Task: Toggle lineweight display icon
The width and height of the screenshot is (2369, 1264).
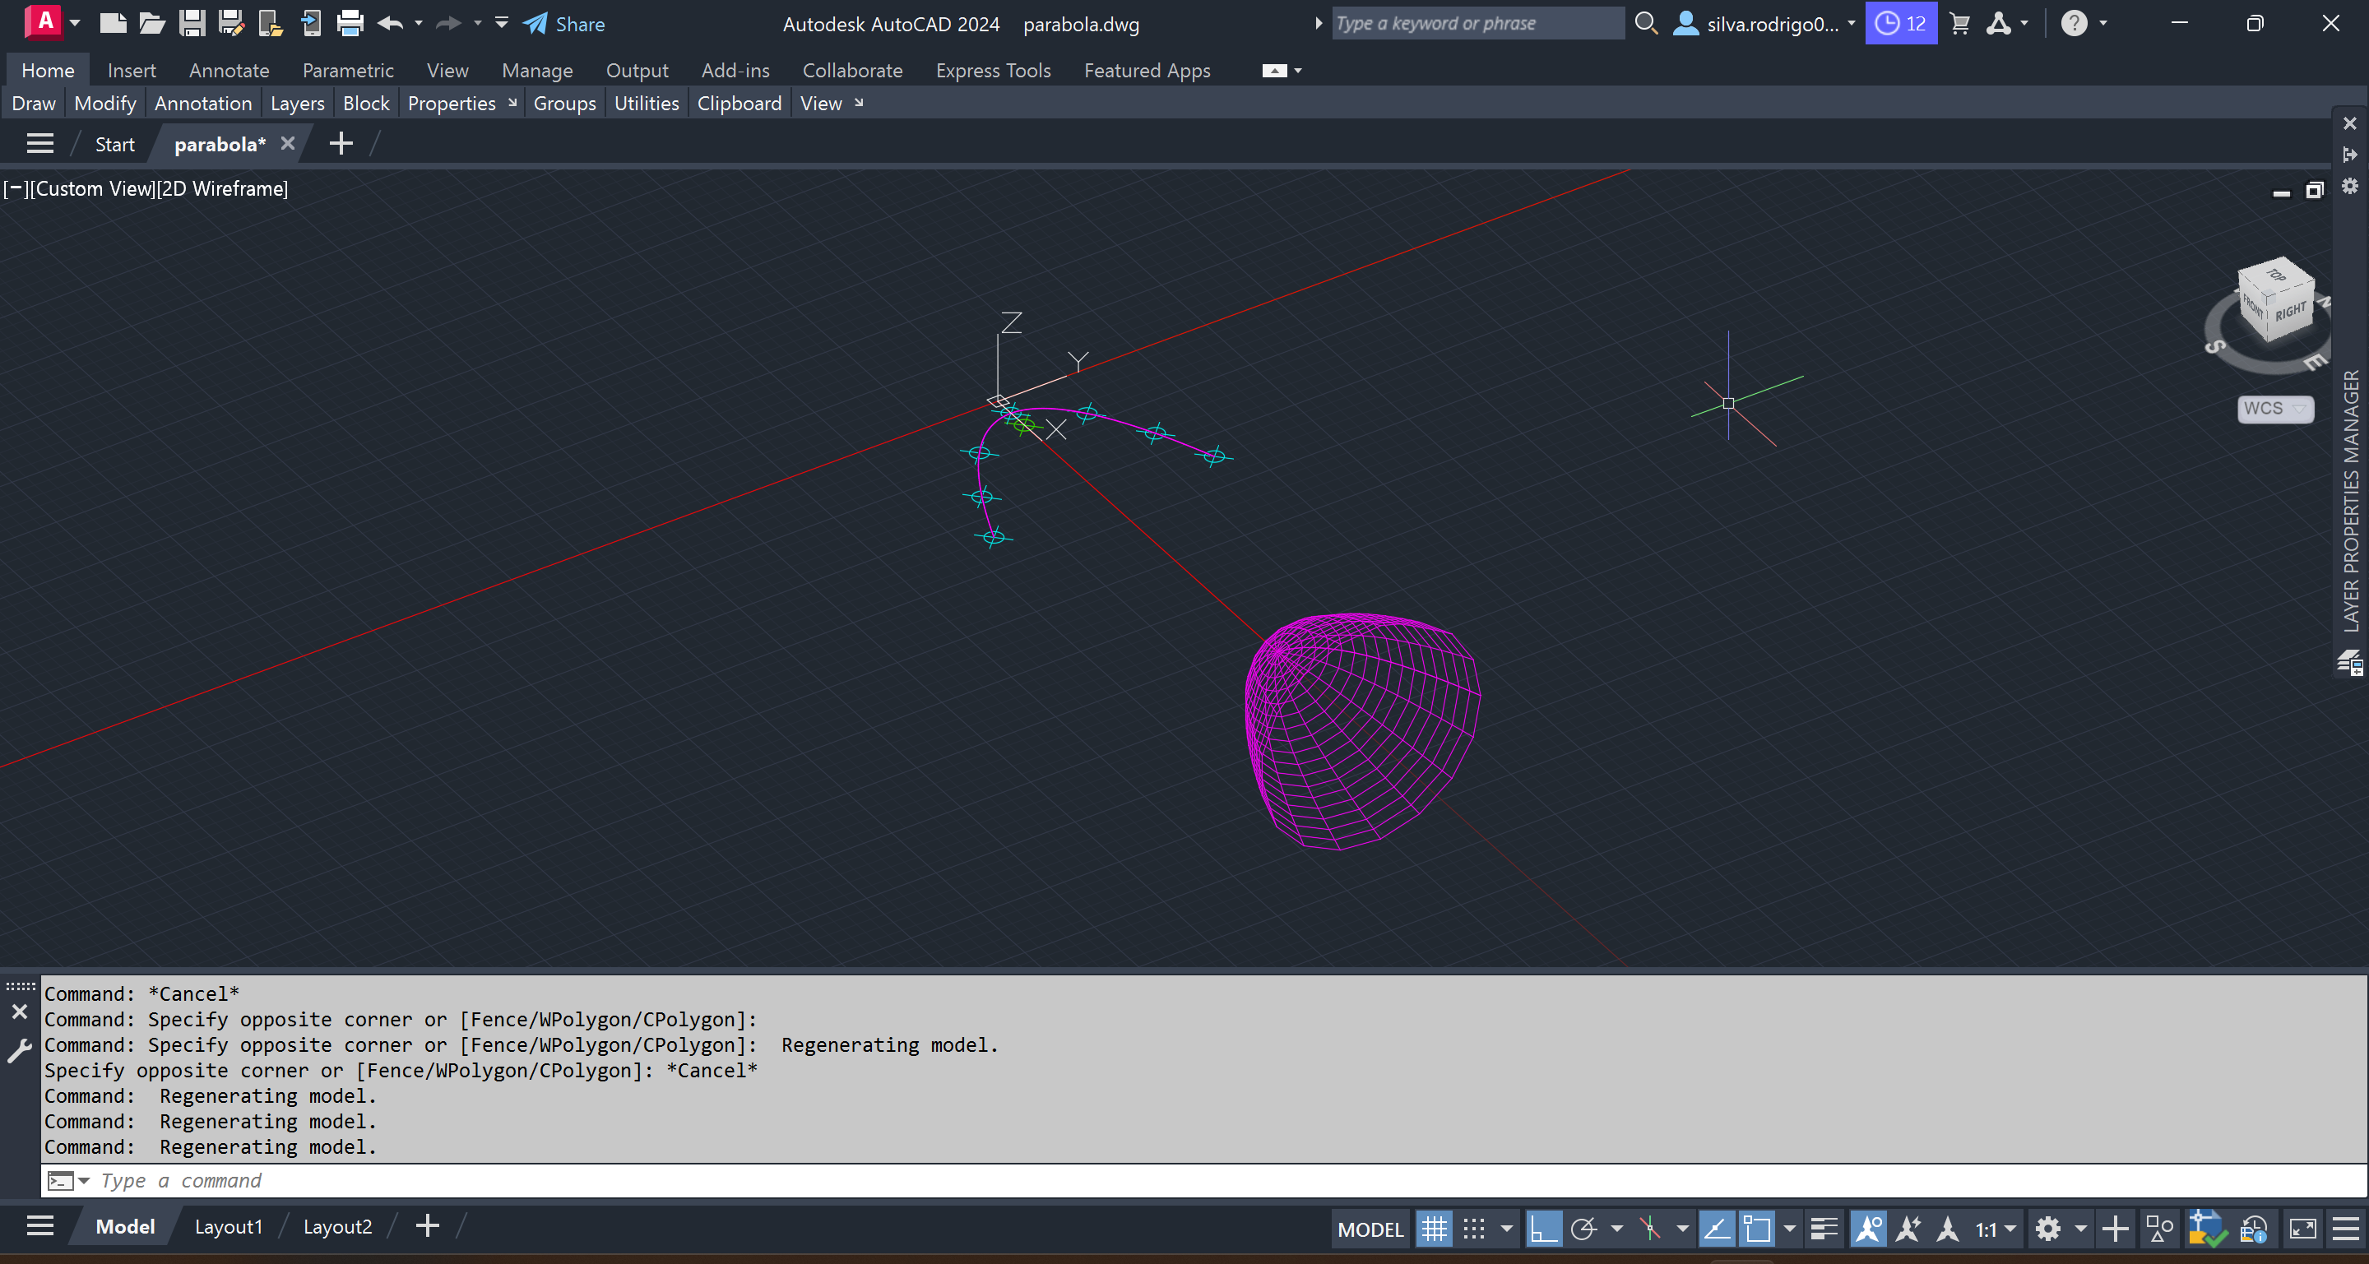Action: click(1824, 1229)
